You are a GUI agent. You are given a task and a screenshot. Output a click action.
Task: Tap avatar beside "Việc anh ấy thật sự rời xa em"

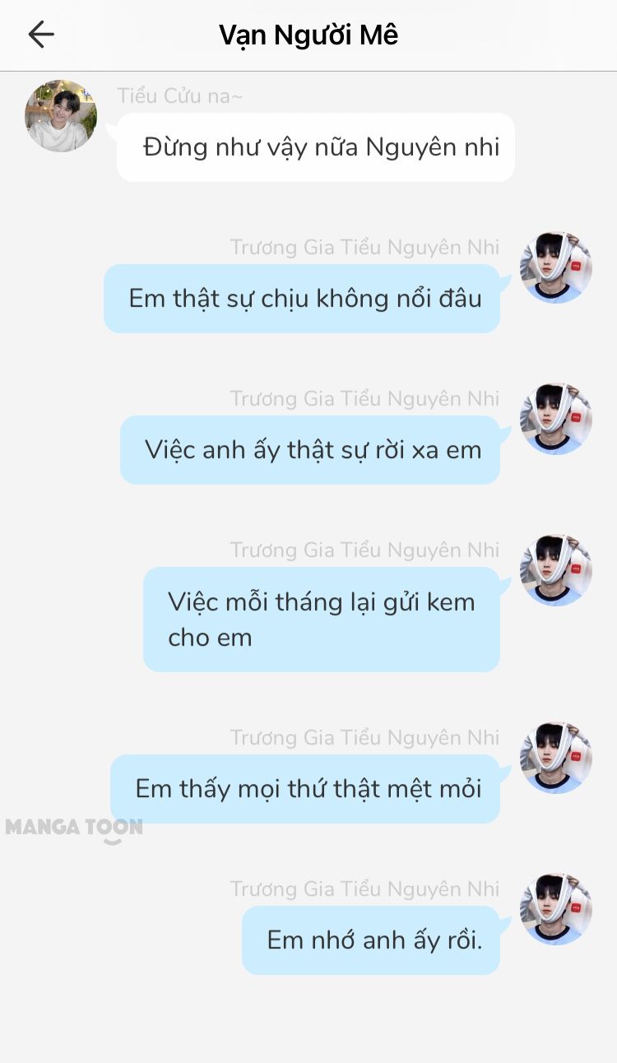pyautogui.click(x=556, y=419)
